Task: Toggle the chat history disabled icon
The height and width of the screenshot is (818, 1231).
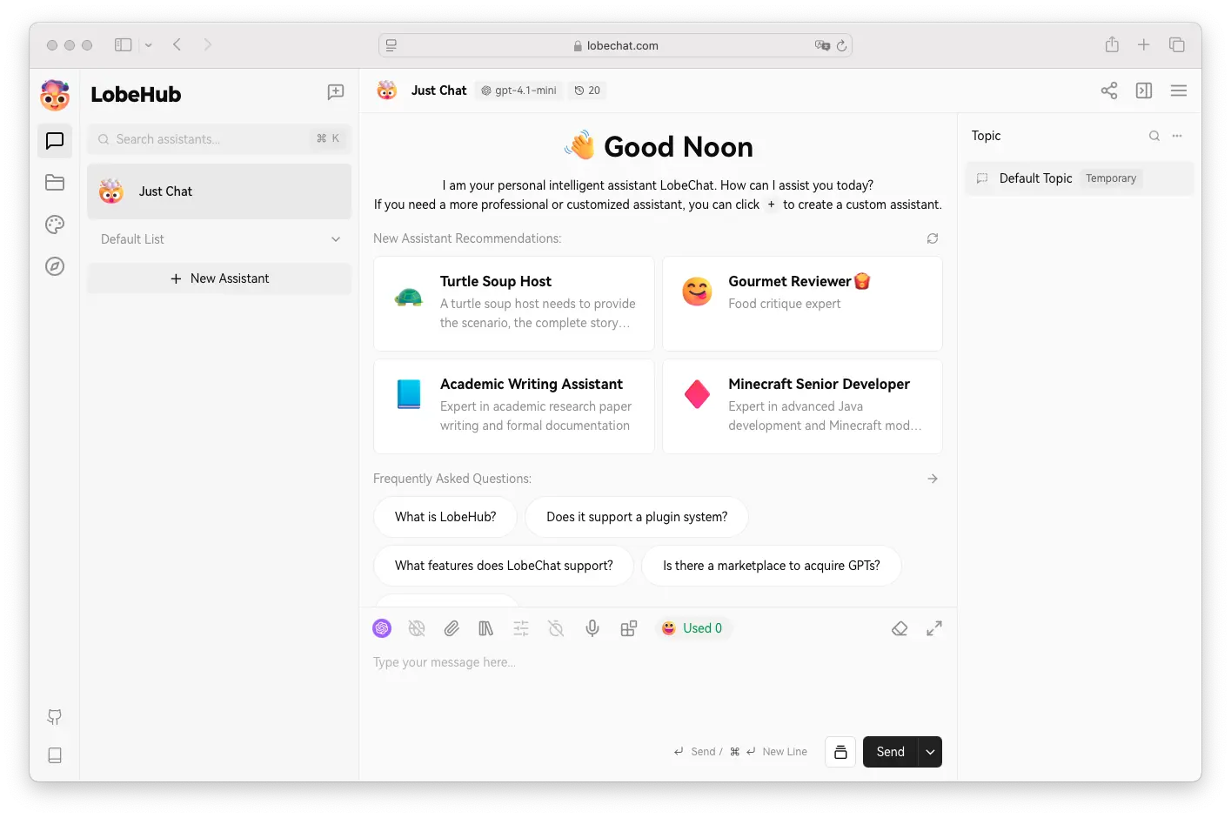Action: 556,628
